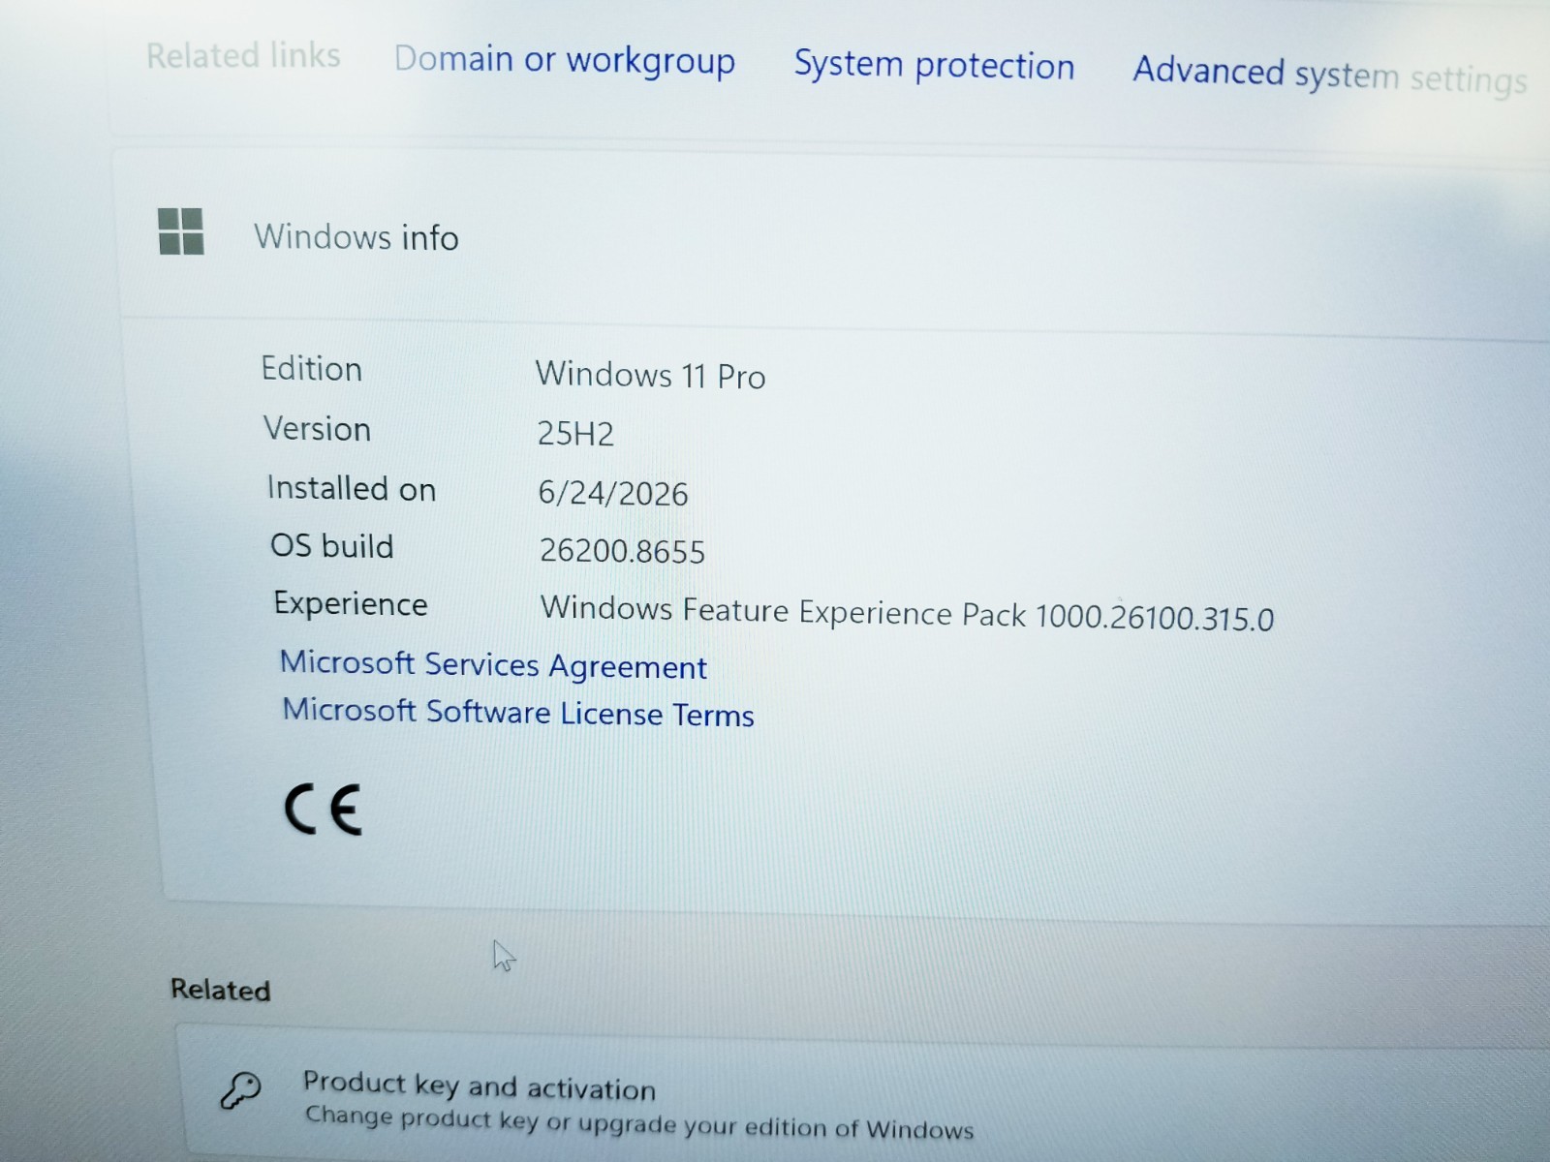Click the Related links label

[x=243, y=56]
